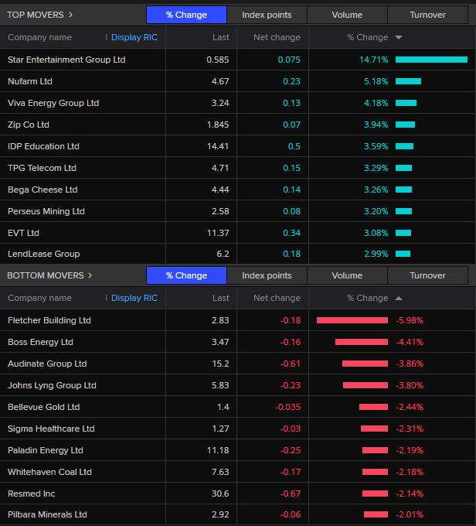Select Bottom Movers Index points tab
The image size is (476, 526).
click(x=267, y=275)
